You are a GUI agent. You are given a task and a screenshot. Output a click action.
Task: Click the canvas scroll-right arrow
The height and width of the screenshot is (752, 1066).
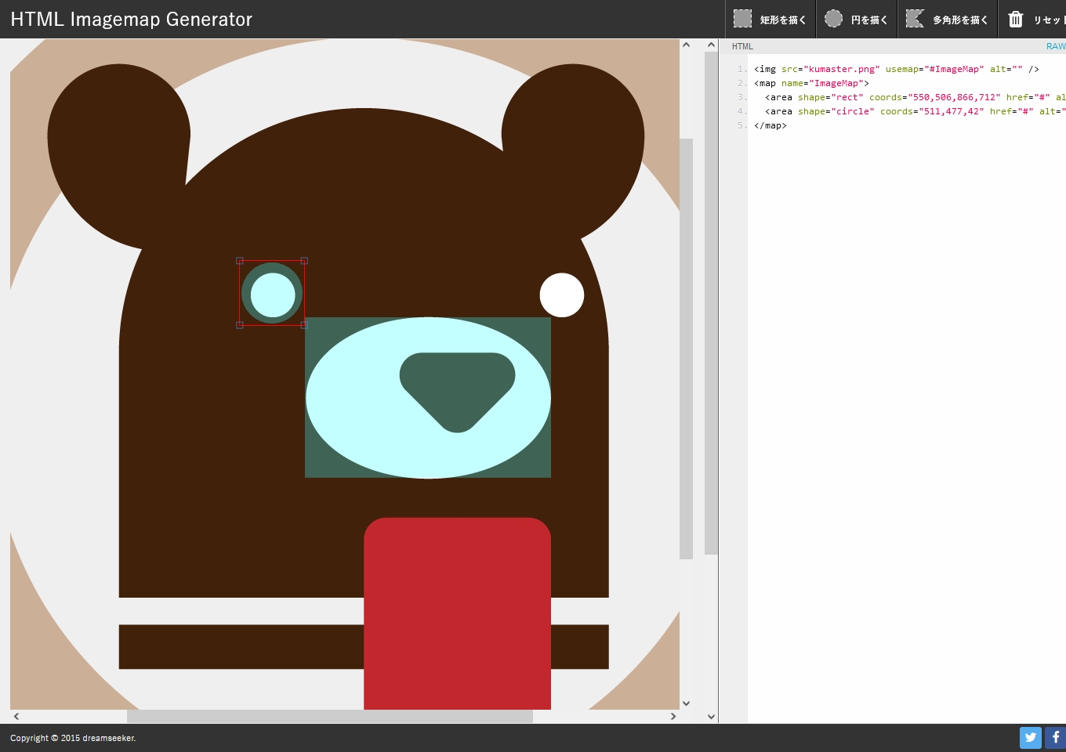click(673, 716)
